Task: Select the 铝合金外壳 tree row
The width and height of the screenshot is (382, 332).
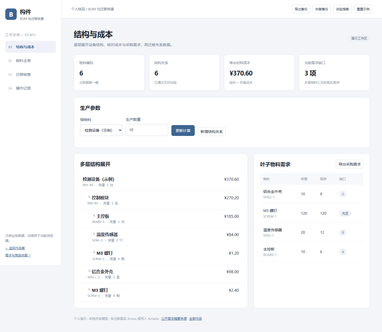Action: pyautogui.click(x=161, y=274)
